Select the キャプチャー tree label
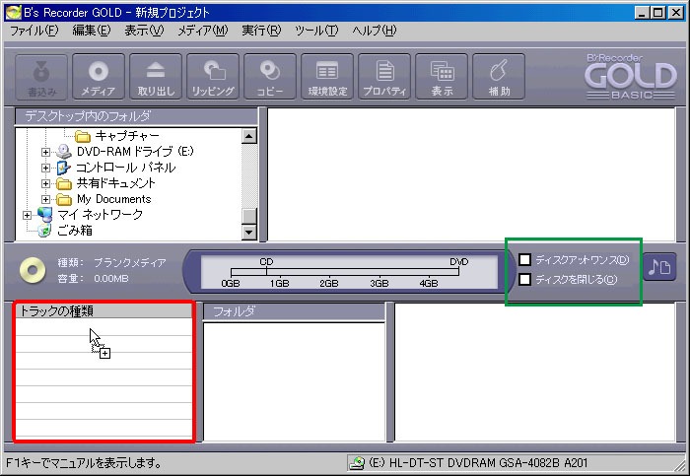 127,135
